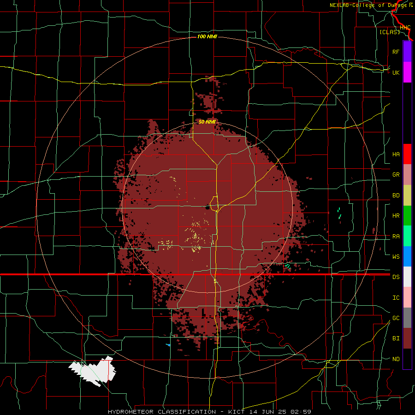
Task: Click the BD yellow-olive legend swatch
Action: click(407, 196)
